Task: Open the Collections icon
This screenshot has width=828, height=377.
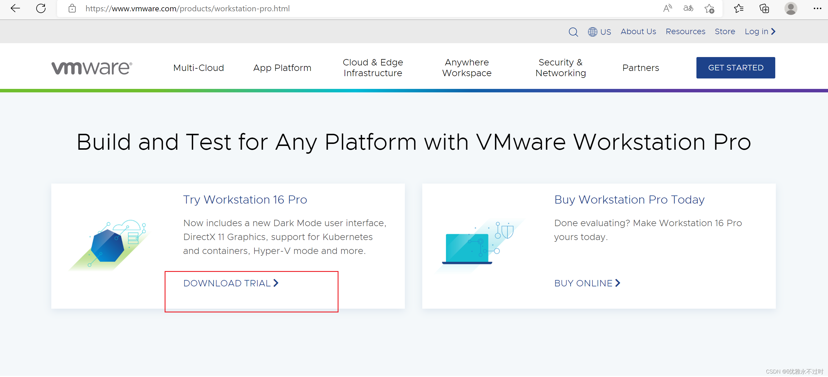Action: pyautogui.click(x=764, y=8)
